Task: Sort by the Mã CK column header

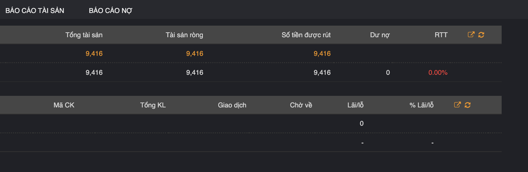Action: (64, 105)
